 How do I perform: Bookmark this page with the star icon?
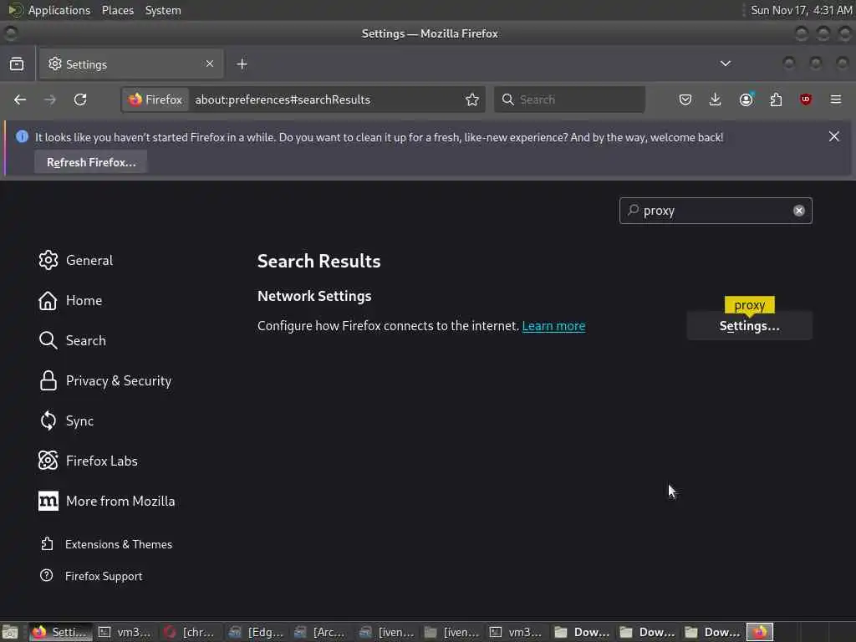472,99
